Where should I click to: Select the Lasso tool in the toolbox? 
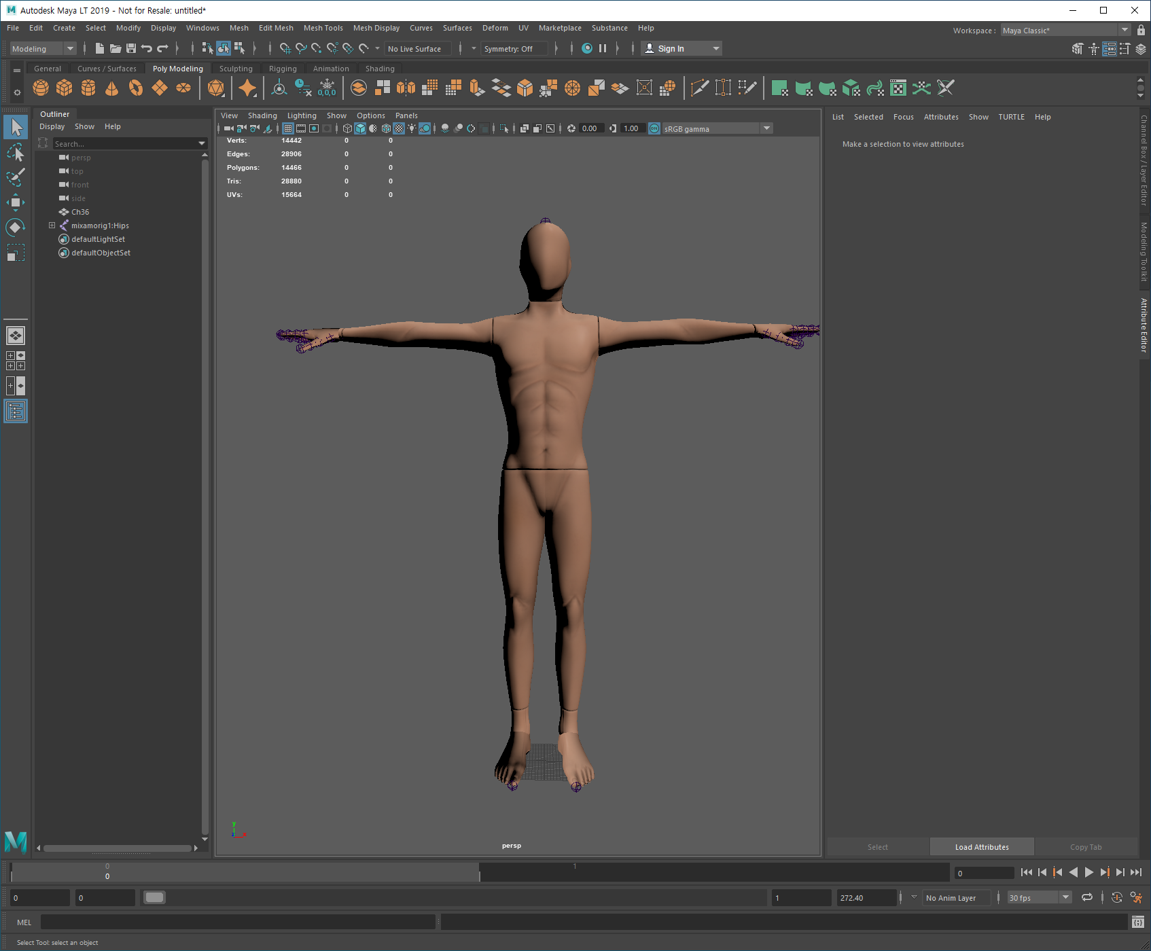[x=16, y=152]
